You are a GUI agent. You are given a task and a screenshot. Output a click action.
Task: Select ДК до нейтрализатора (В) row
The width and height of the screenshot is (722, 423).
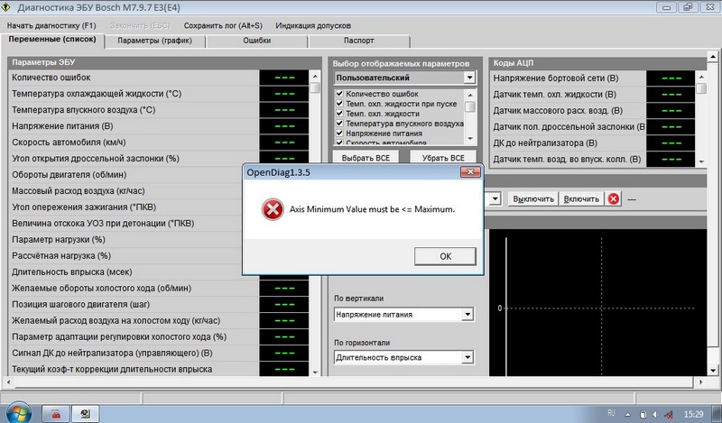click(x=593, y=143)
